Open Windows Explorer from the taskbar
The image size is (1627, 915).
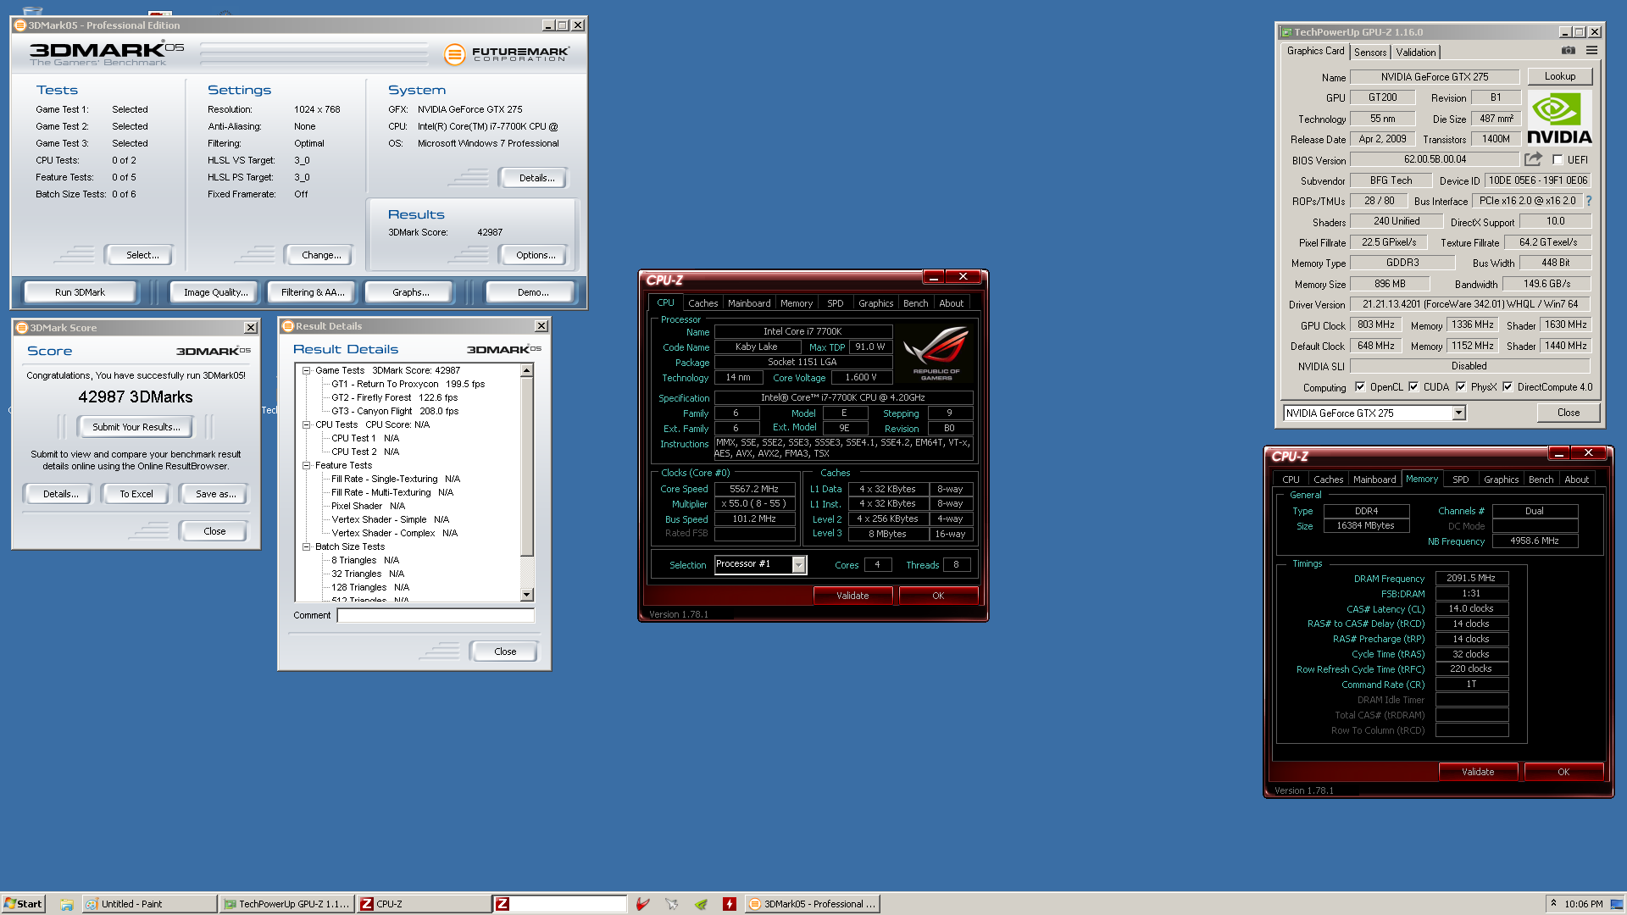(67, 904)
